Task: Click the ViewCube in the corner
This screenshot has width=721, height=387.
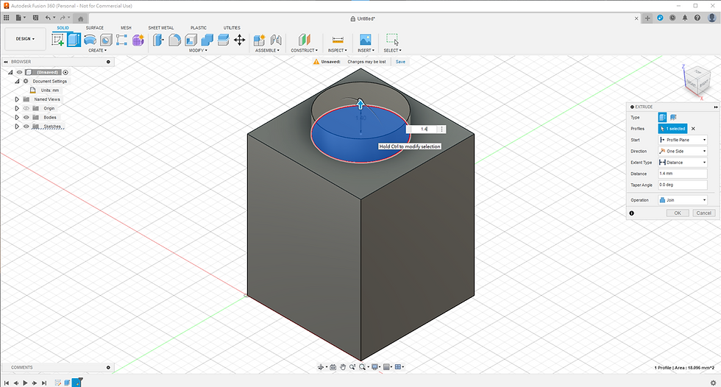Action: [x=697, y=81]
